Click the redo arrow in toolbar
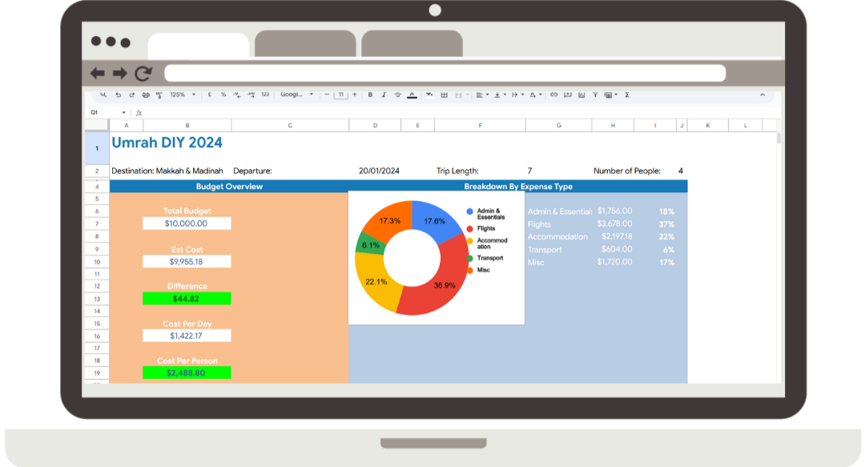The width and height of the screenshot is (865, 467). click(132, 95)
